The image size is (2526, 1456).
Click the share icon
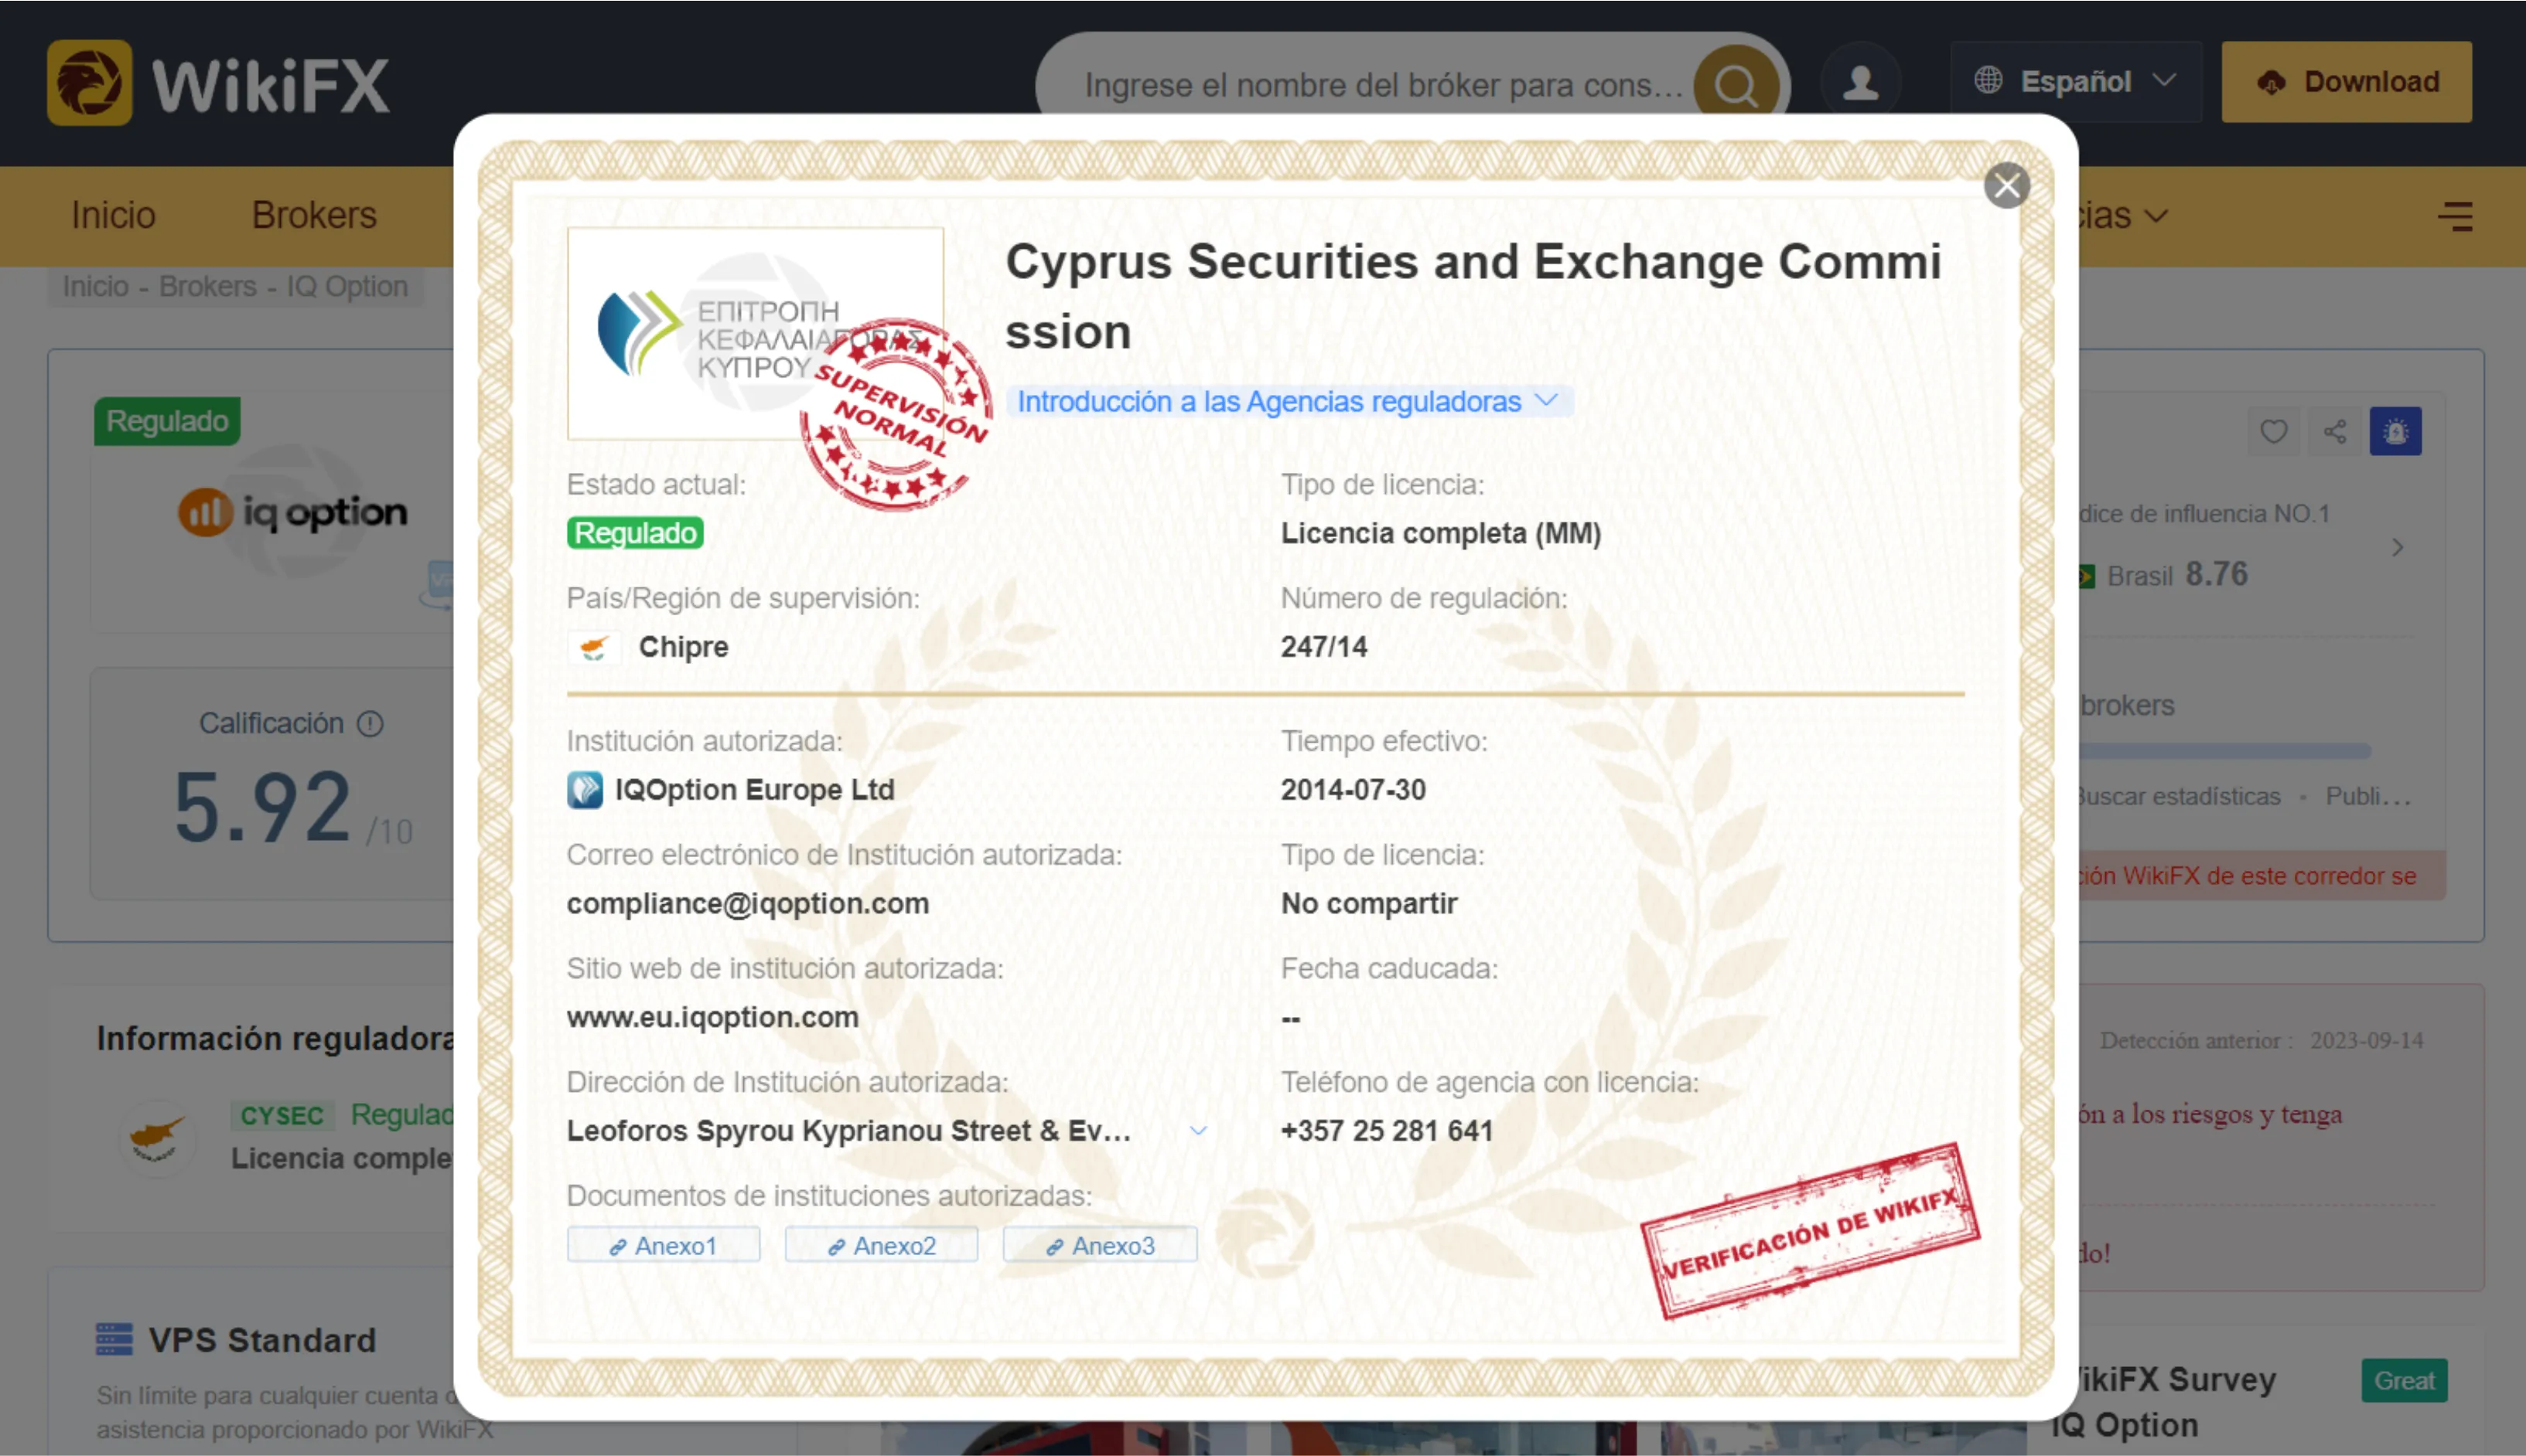point(2335,431)
